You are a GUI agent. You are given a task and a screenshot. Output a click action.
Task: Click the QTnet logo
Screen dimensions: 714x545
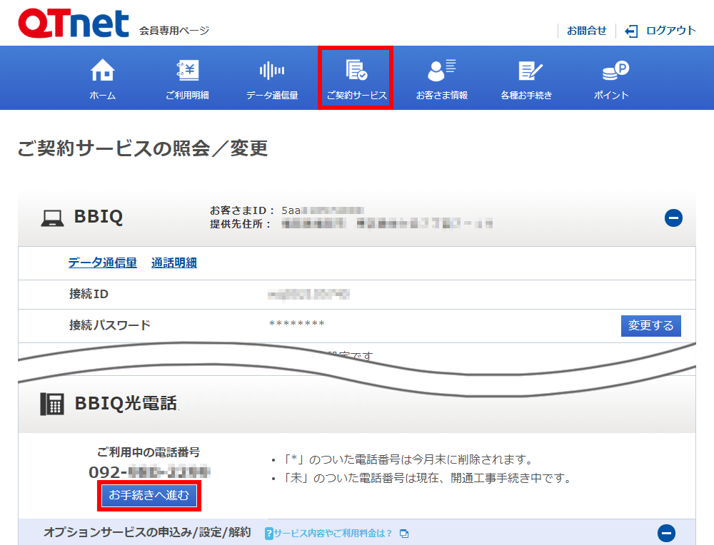tap(74, 24)
